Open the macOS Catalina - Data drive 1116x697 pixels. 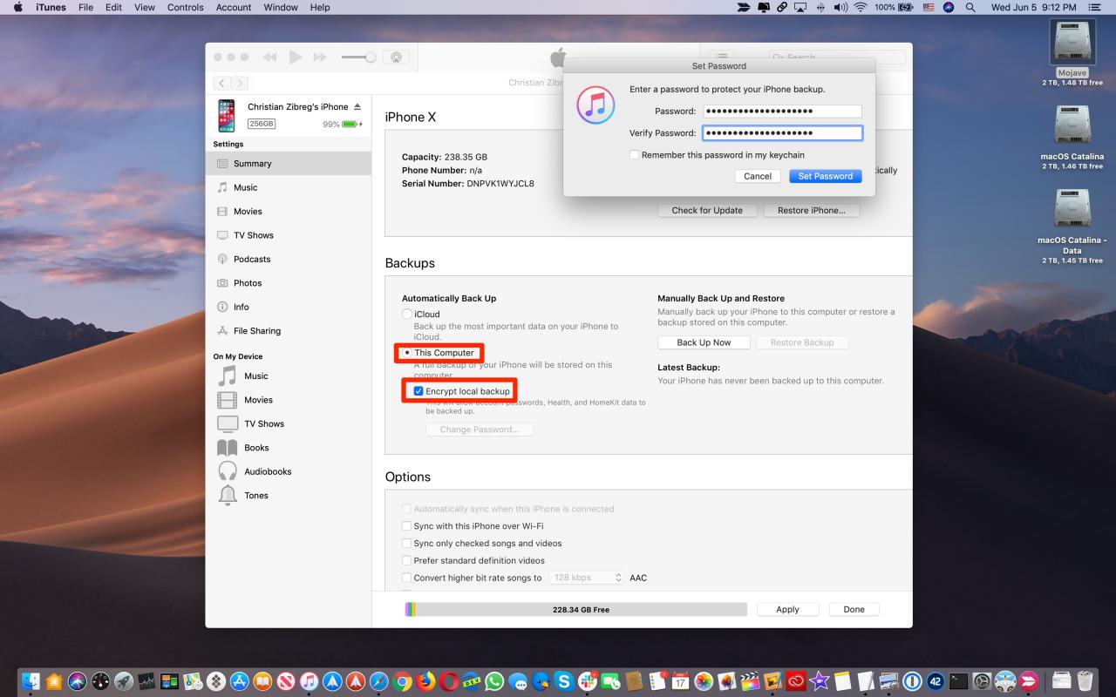(x=1072, y=209)
